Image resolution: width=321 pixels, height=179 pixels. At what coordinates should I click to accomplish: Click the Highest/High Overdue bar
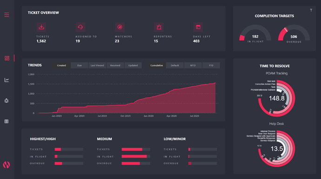click(69, 163)
